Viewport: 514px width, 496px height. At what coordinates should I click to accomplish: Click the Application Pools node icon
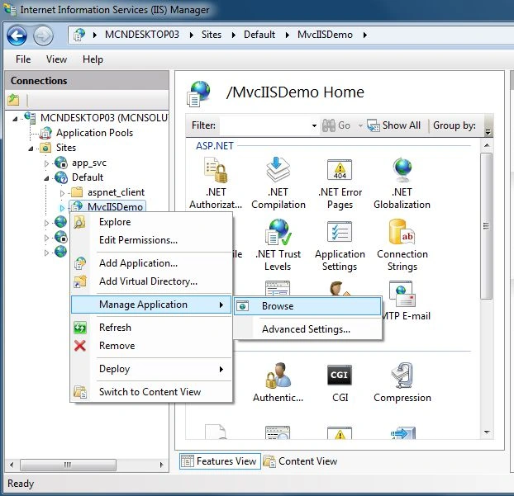pyautogui.click(x=45, y=133)
